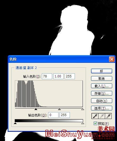
Task: Click the output shadow field showing 0
Action: click(53, 115)
